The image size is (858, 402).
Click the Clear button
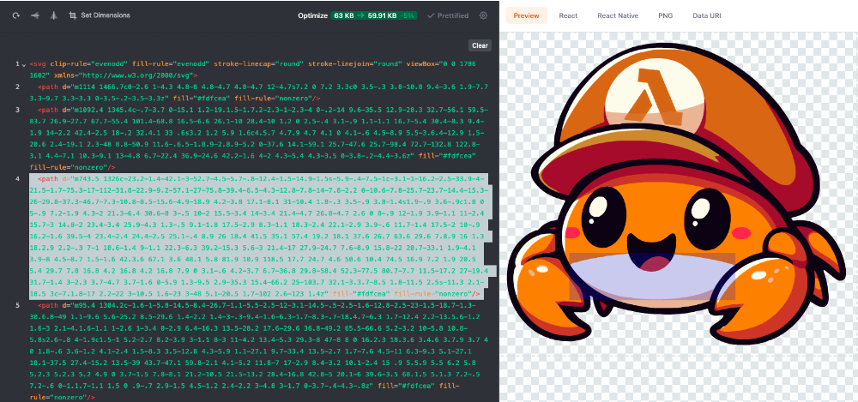(480, 46)
